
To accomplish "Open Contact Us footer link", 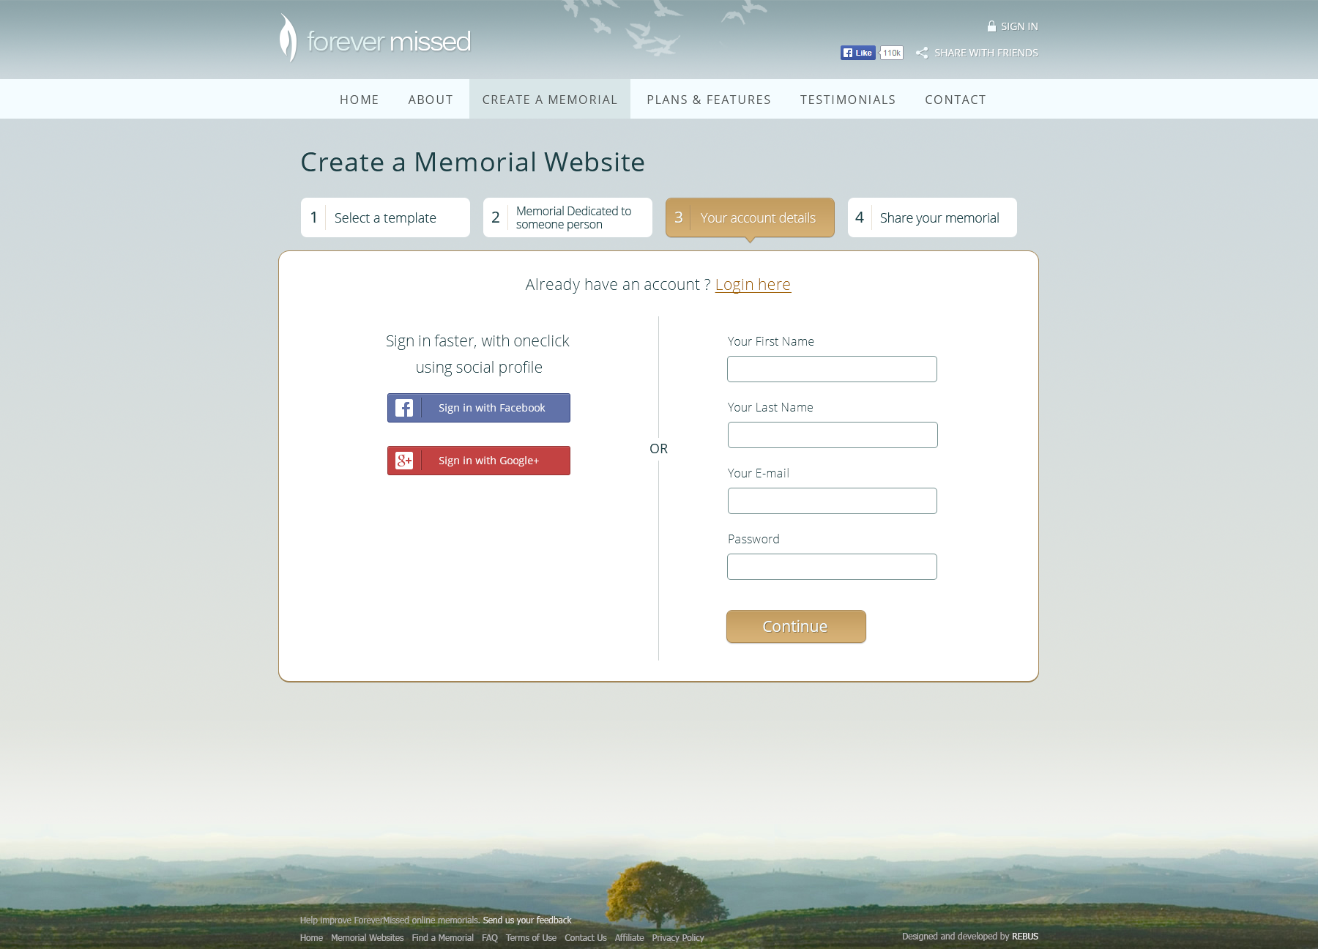I will click(586, 938).
